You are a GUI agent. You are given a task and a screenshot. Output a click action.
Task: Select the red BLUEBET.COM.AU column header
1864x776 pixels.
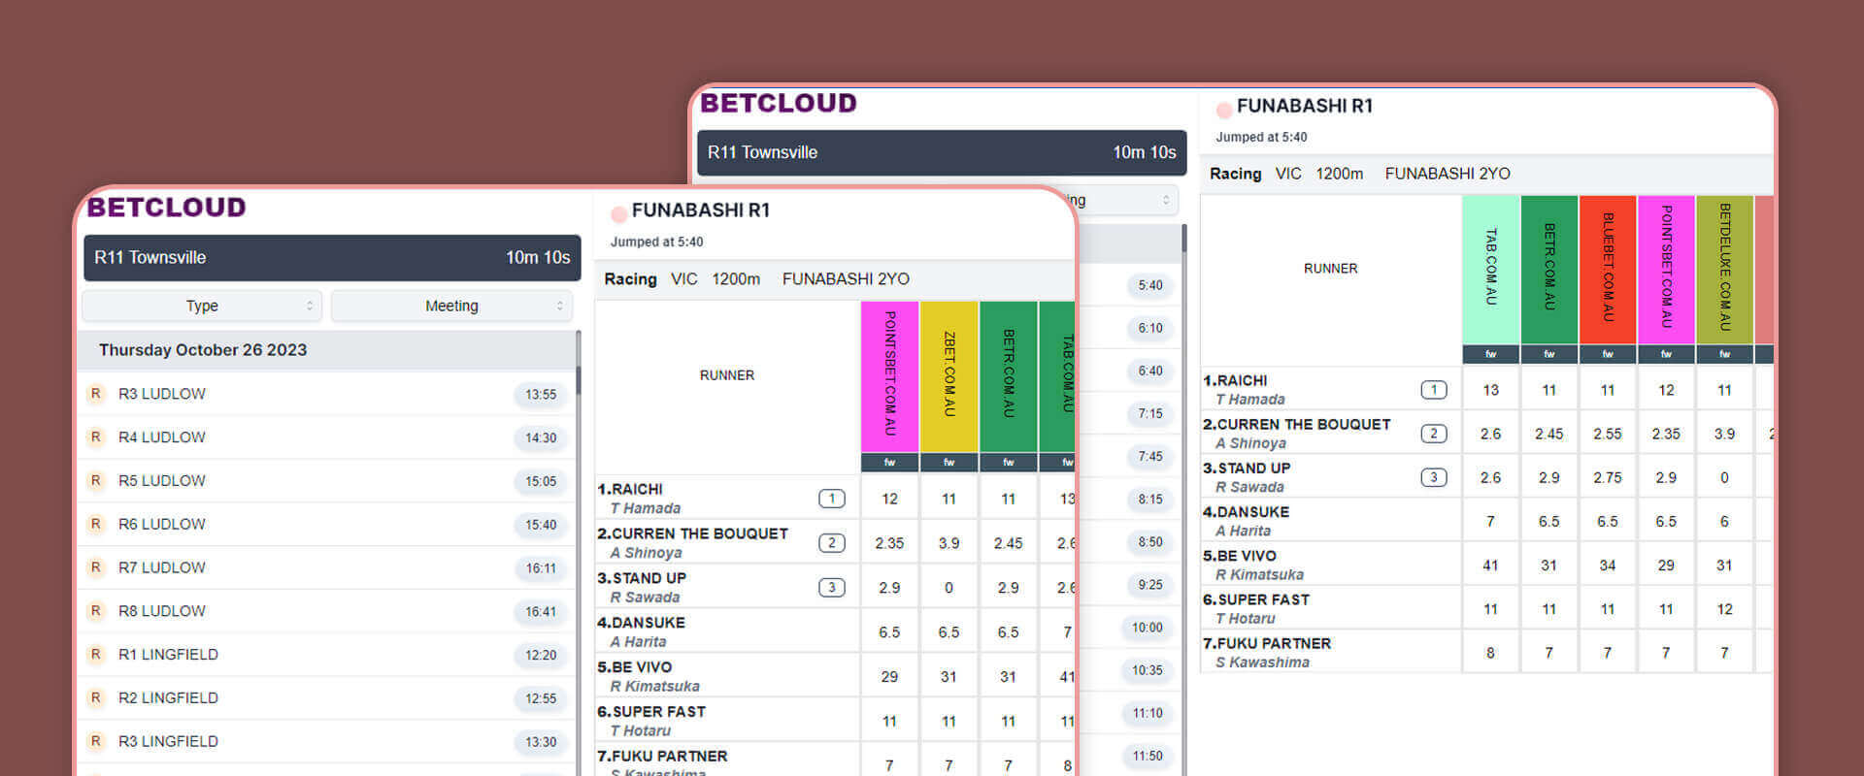pyautogui.click(x=1608, y=270)
